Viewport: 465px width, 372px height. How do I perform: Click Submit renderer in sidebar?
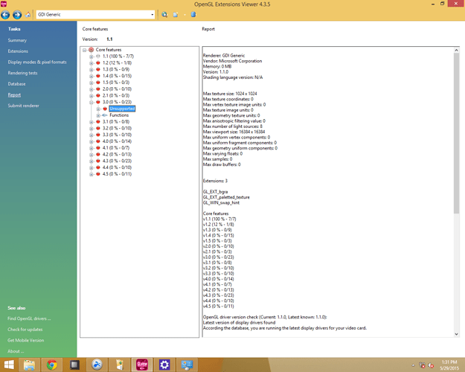coord(23,106)
